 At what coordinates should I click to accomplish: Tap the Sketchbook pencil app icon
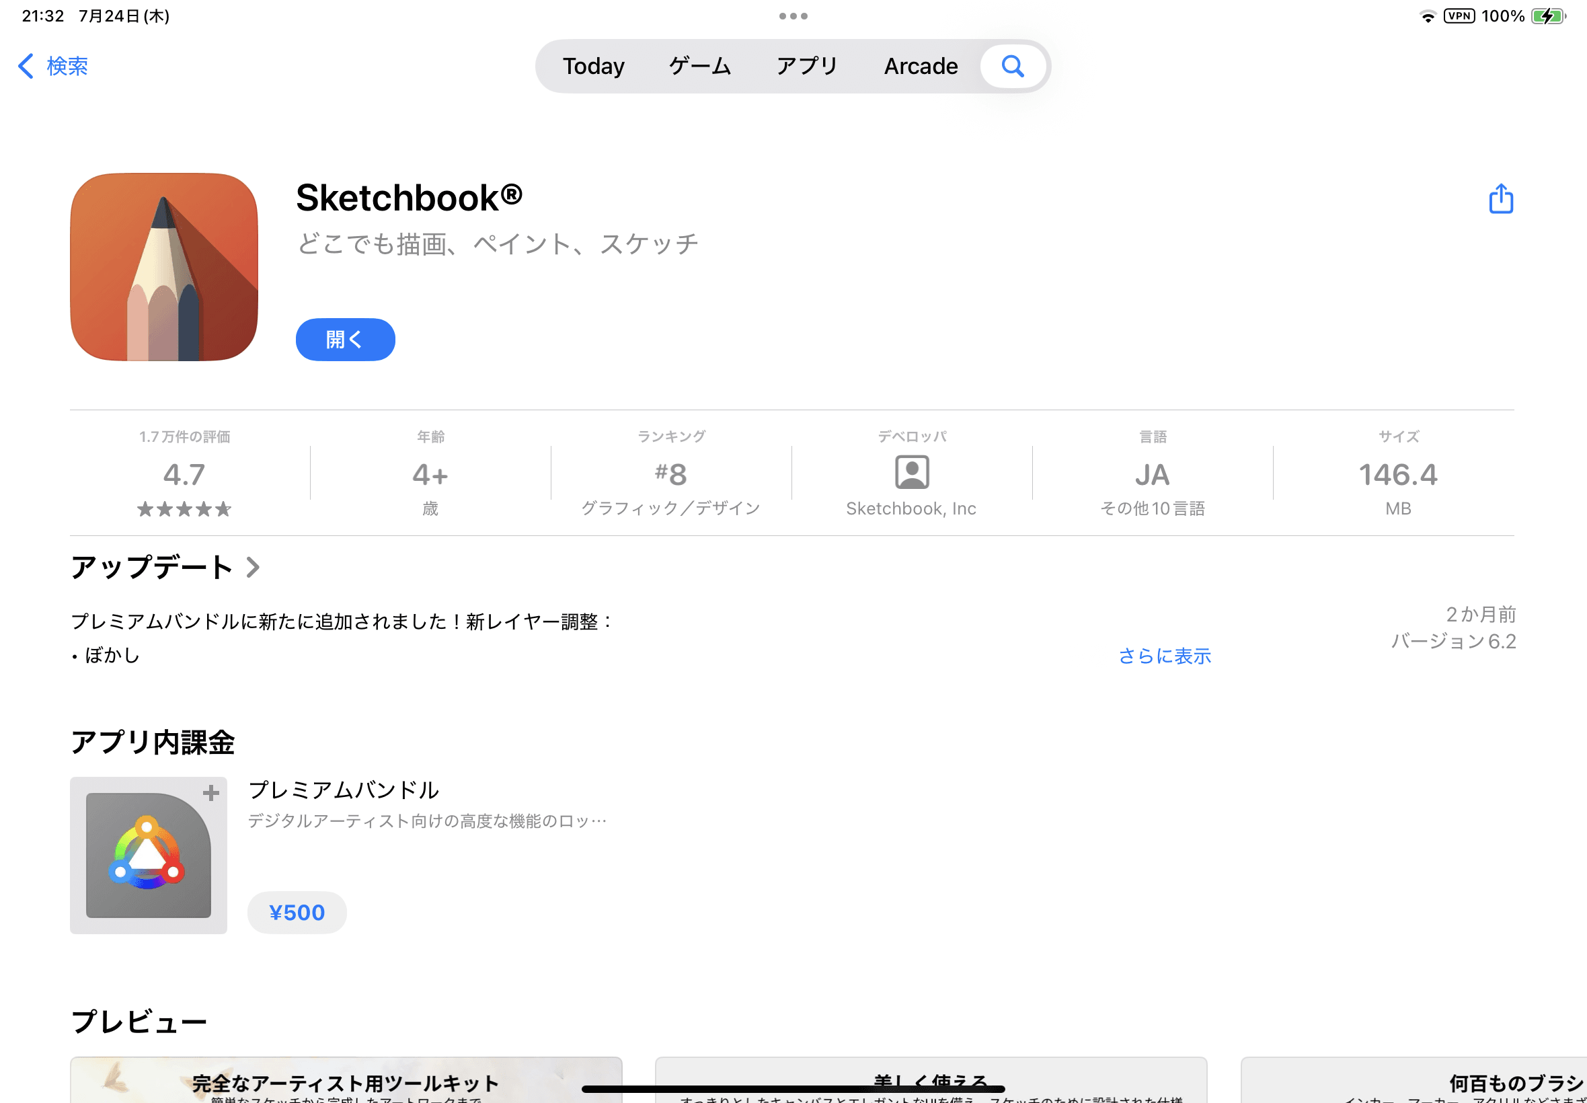tap(164, 267)
